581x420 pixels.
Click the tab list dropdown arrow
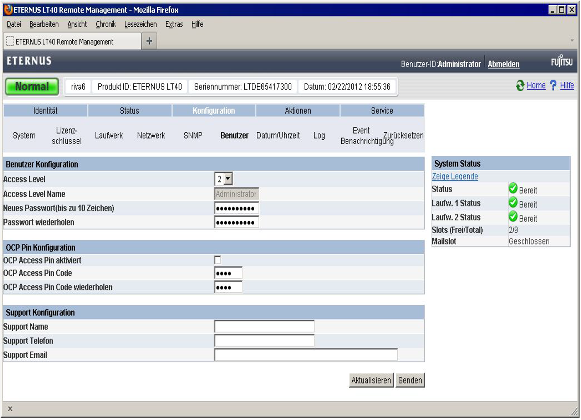(x=572, y=40)
